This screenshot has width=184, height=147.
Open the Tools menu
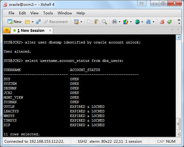48,13
